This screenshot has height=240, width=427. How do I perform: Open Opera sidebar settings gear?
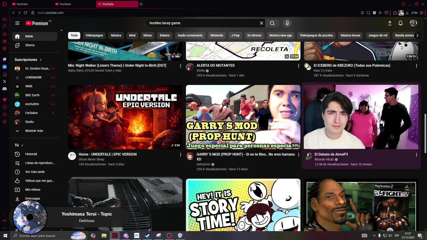[x=4, y=122]
